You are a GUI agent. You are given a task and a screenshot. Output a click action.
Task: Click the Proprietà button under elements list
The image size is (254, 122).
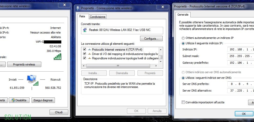coord(150,73)
